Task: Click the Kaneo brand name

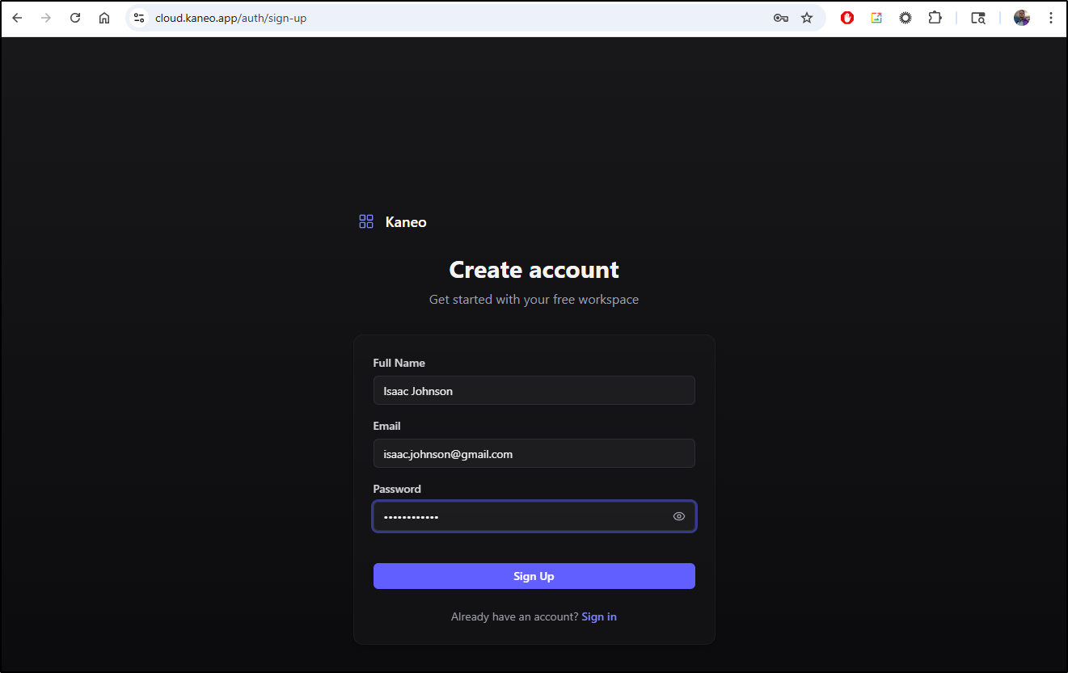Action: 406,222
